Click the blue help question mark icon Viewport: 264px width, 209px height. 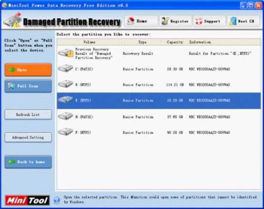click(57, 200)
